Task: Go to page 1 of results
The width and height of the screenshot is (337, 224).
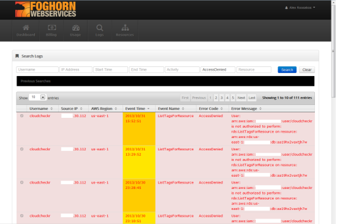Action: point(210,98)
